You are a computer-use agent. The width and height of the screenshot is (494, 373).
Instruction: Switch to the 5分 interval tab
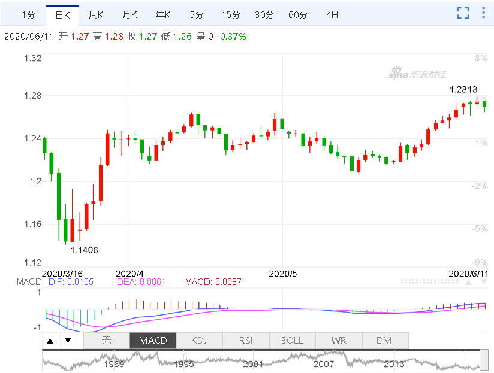[x=197, y=15]
